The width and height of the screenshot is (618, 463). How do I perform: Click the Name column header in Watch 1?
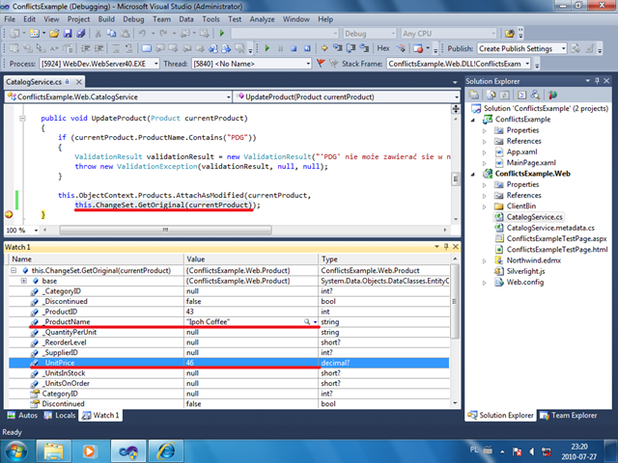pyautogui.click(x=97, y=259)
